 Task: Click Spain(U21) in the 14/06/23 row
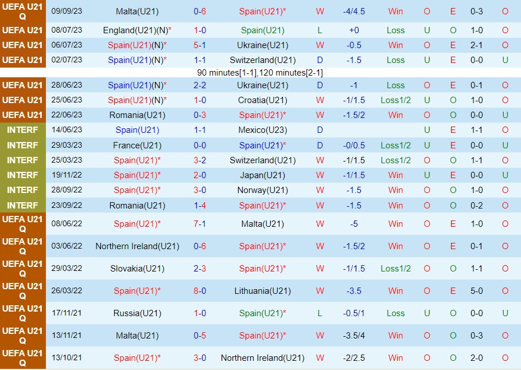point(137,130)
